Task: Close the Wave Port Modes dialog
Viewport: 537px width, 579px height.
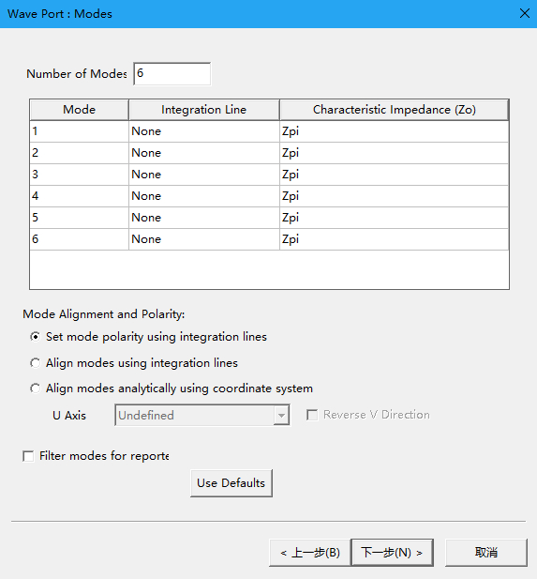Action: [x=524, y=14]
